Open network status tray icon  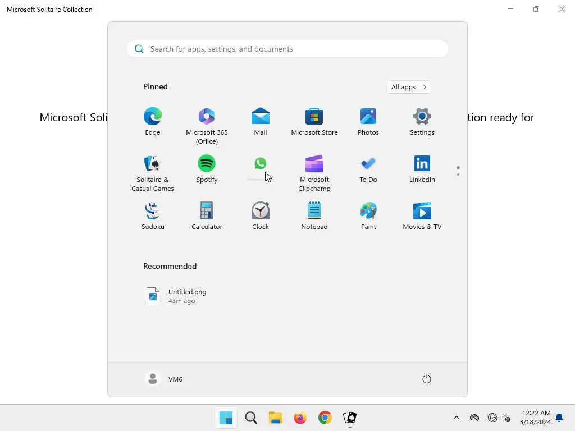(492, 418)
